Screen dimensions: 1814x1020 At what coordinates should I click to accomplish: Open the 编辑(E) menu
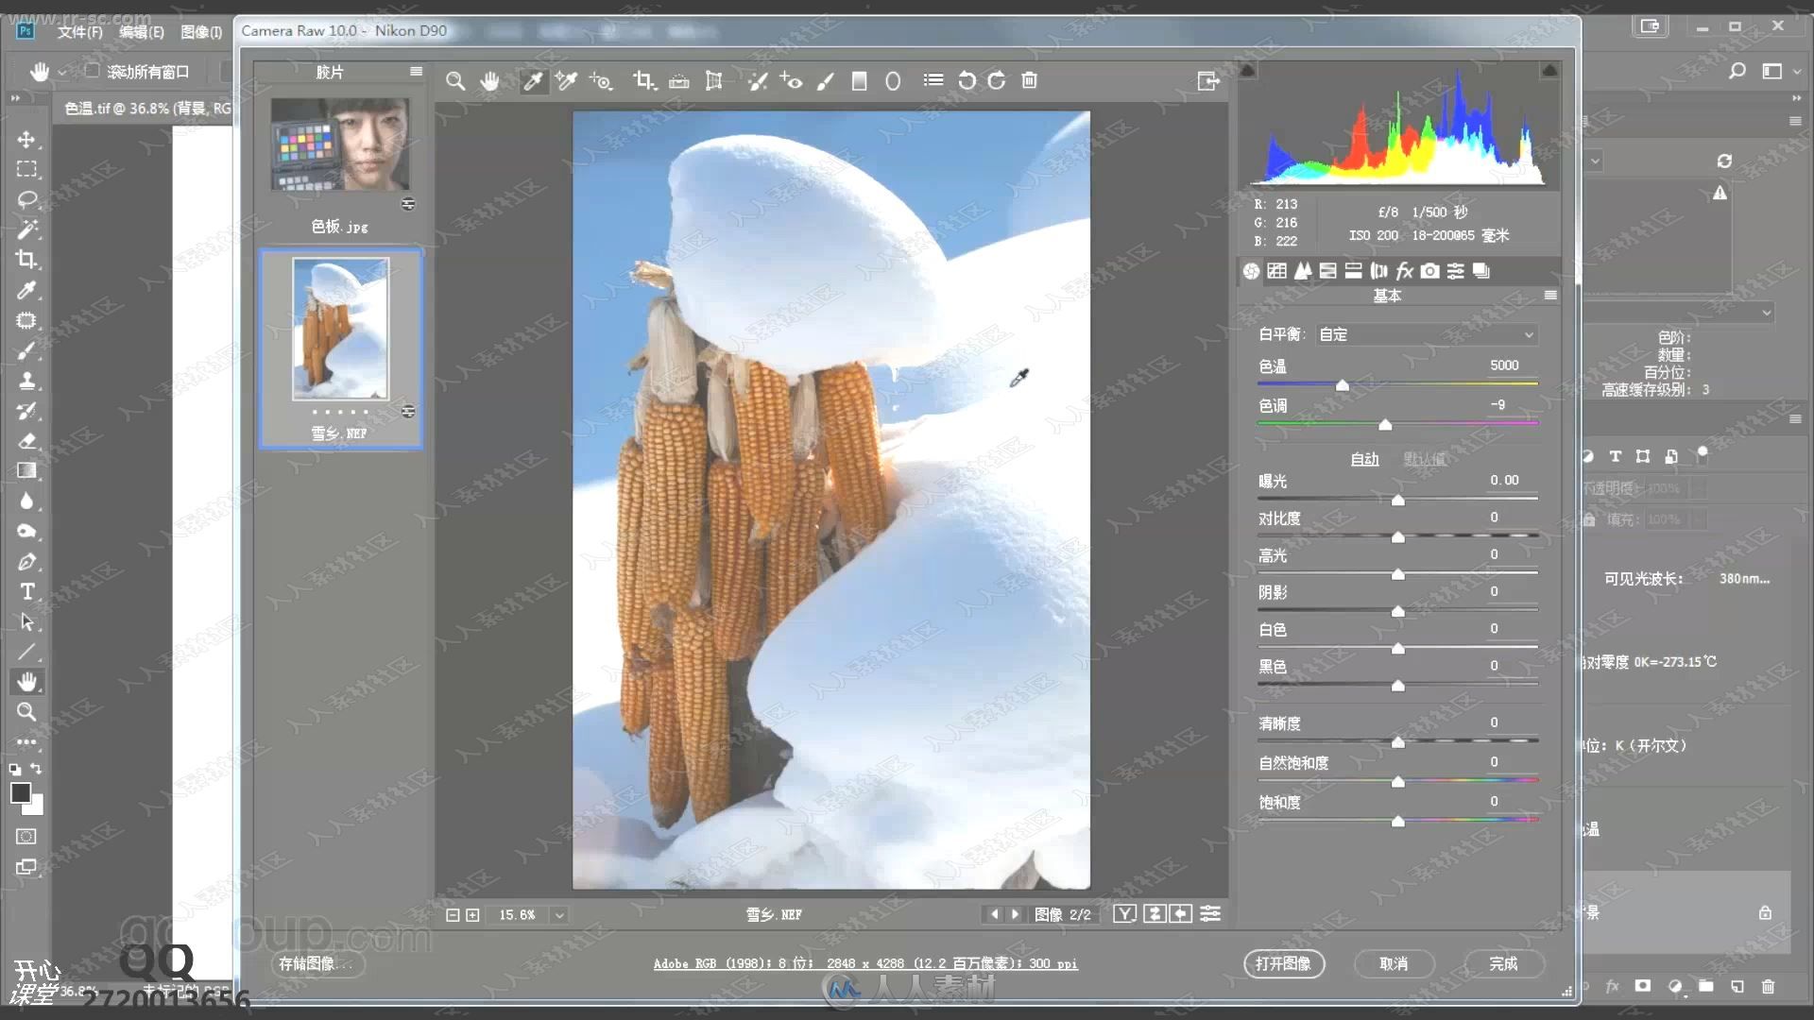click(x=142, y=32)
